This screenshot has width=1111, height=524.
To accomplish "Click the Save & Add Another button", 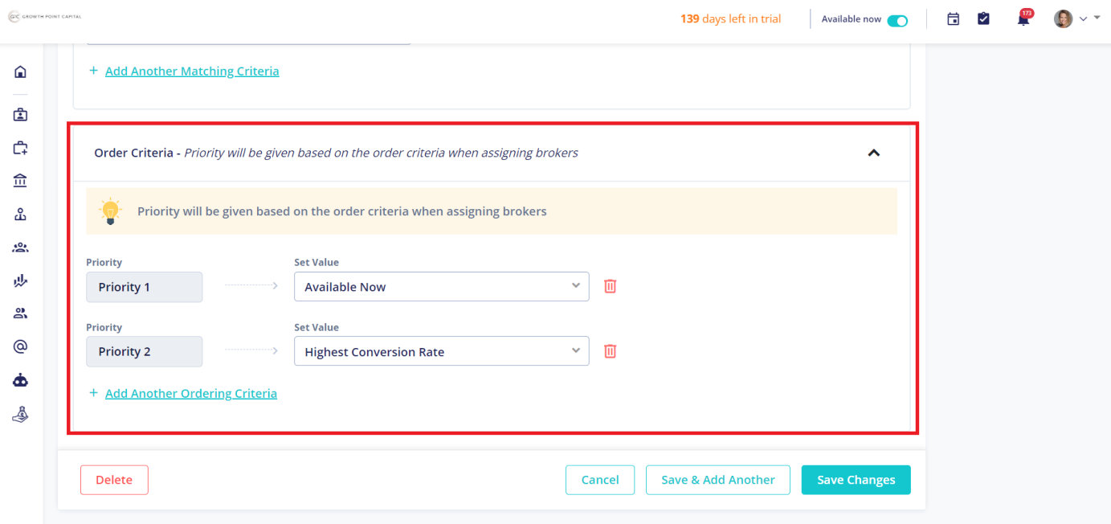I will (x=718, y=480).
